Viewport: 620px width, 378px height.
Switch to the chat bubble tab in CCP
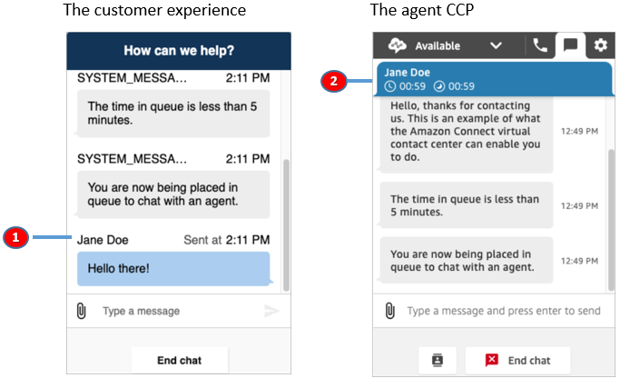coord(569,45)
